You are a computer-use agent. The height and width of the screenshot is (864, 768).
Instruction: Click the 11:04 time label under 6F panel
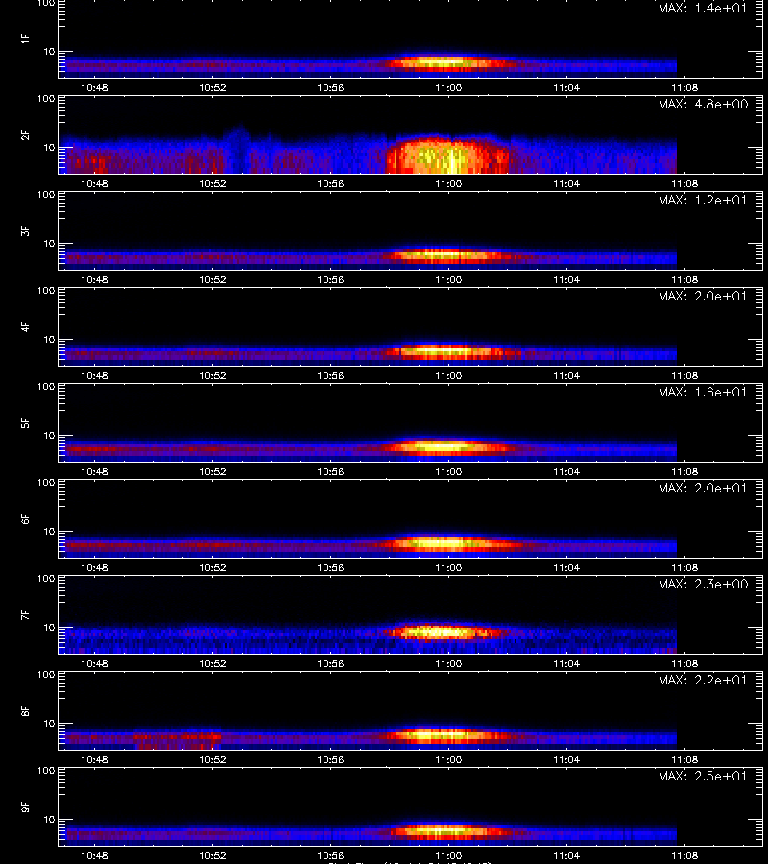click(566, 567)
